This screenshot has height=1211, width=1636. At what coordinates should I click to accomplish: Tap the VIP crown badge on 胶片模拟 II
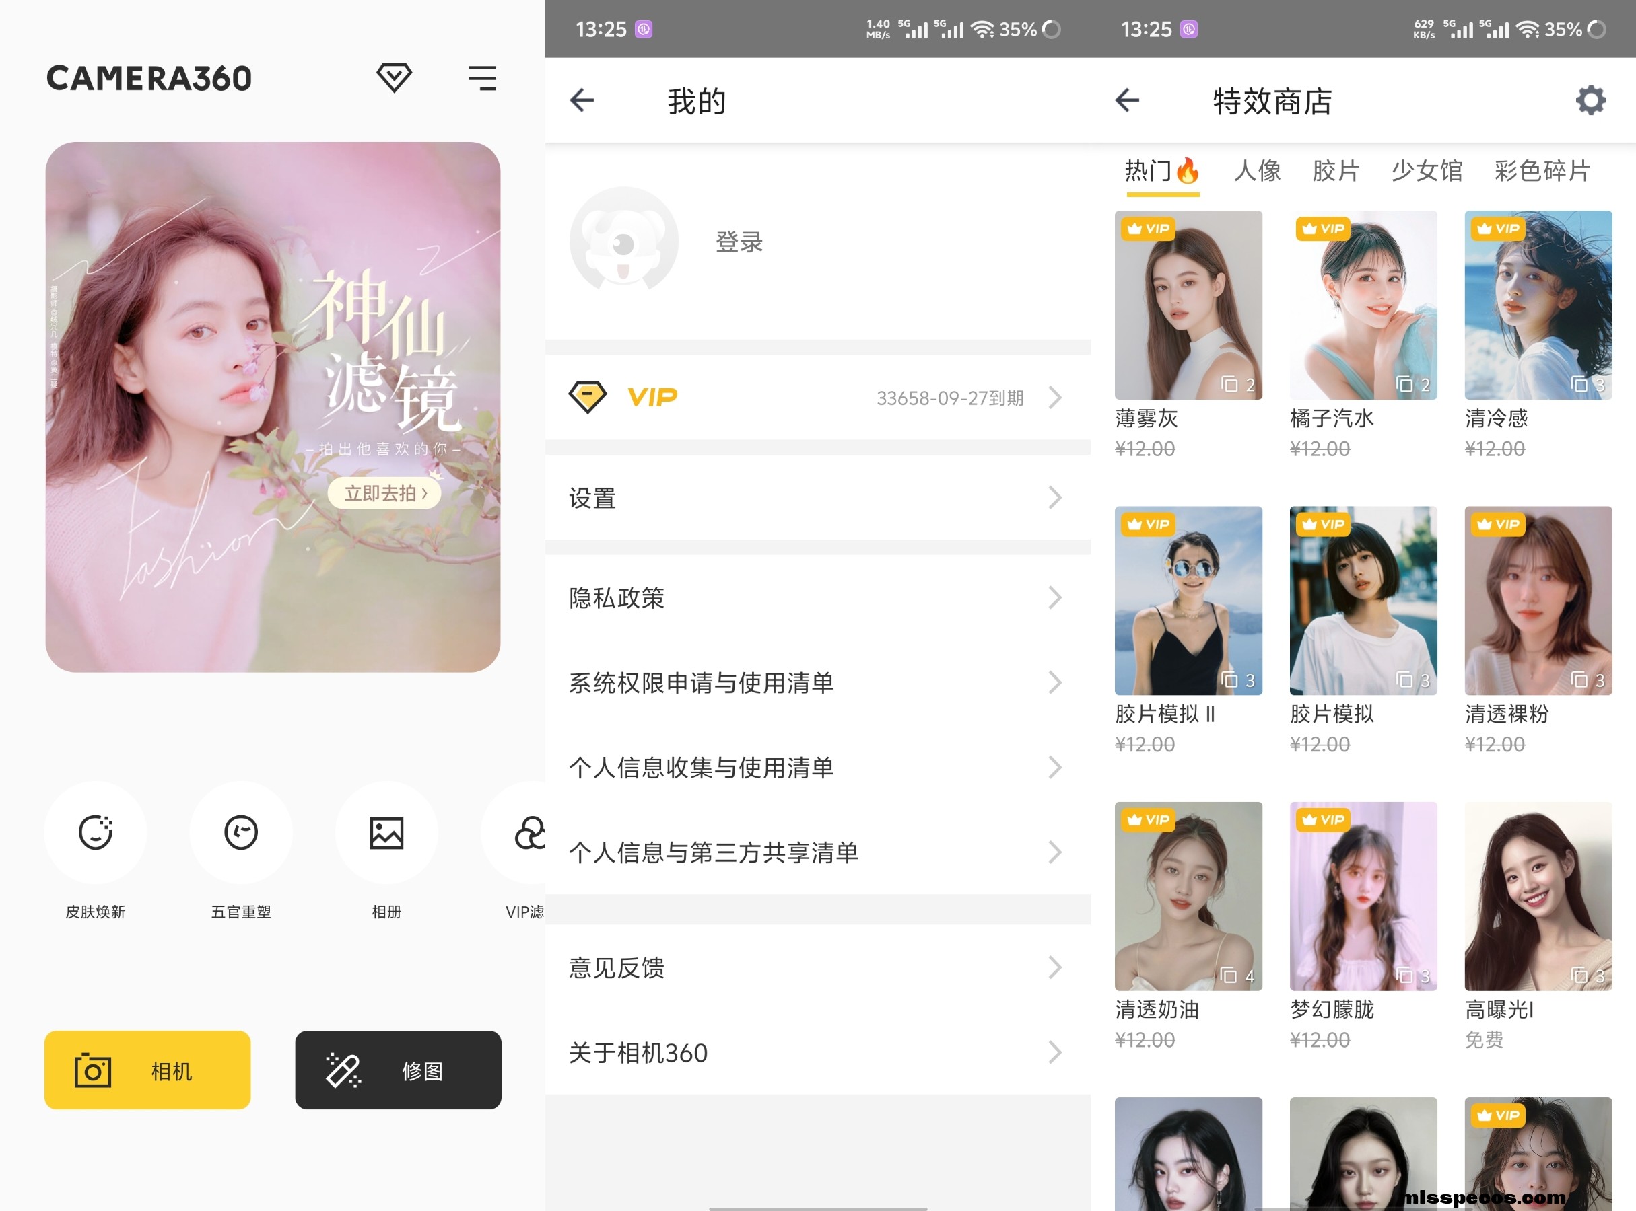(x=1148, y=524)
